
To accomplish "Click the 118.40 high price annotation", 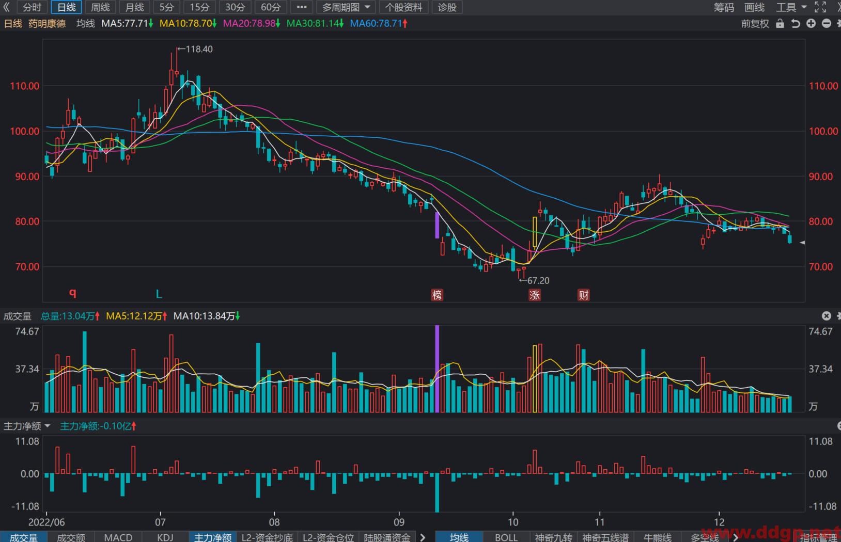I will coord(195,49).
